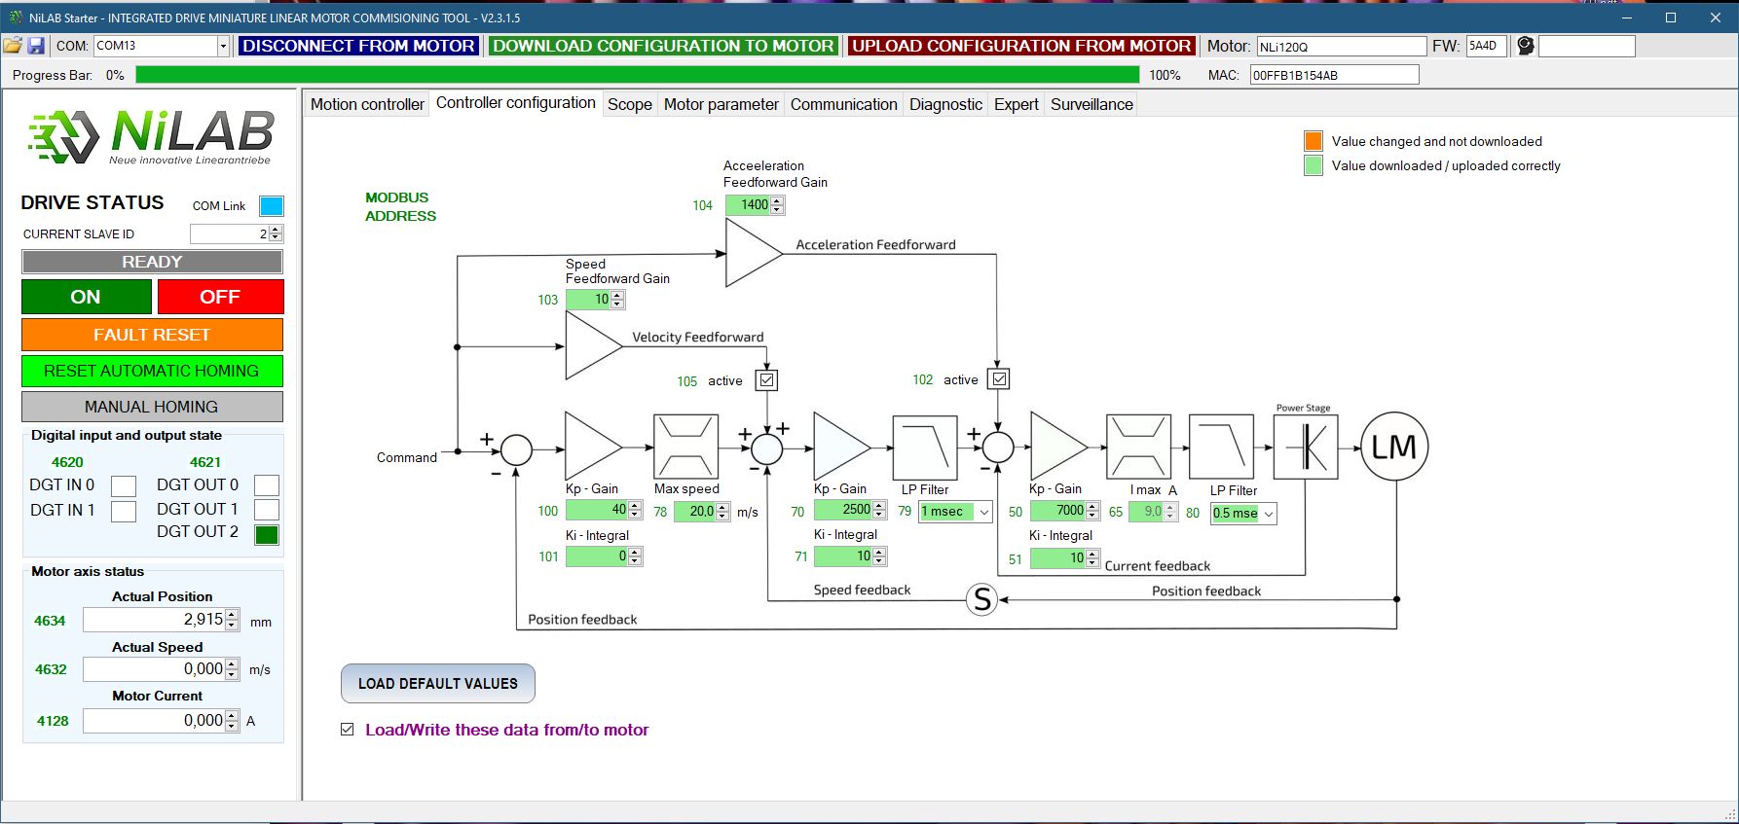Click the NiLAB logo
Screen dimensions: 1739x824
tap(151, 136)
